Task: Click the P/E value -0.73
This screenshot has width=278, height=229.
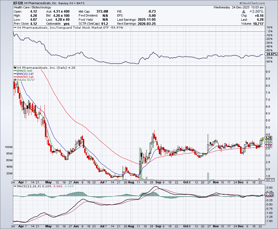Action: tap(152, 11)
